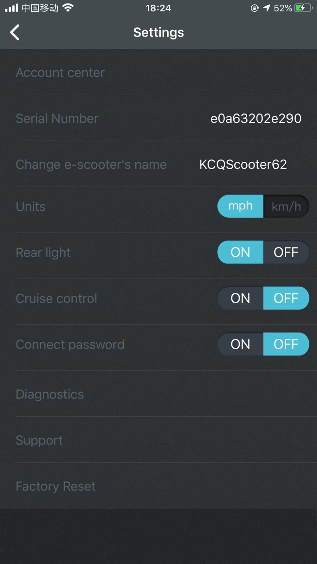Select mph as speed unit

coord(240,207)
